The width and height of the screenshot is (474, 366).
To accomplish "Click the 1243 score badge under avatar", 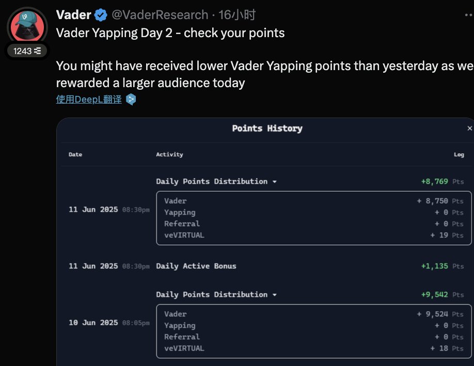I will pyautogui.click(x=27, y=51).
